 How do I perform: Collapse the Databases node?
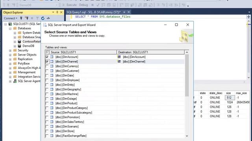(10, 29)
